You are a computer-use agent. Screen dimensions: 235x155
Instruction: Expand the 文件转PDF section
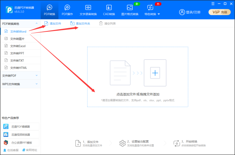click(21, 76)
